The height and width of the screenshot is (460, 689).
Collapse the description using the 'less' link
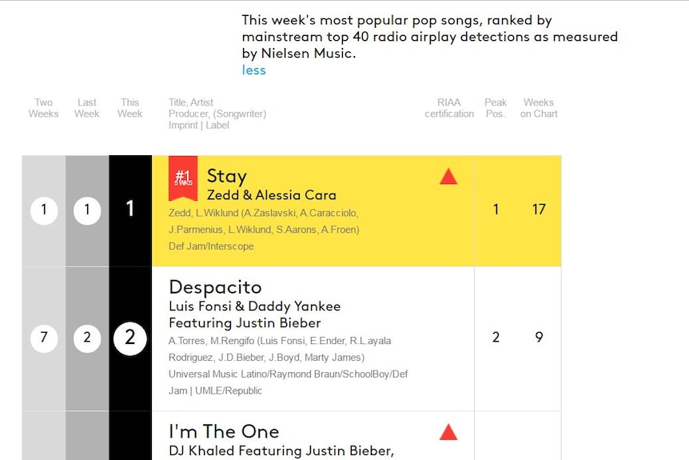(253, 70)
